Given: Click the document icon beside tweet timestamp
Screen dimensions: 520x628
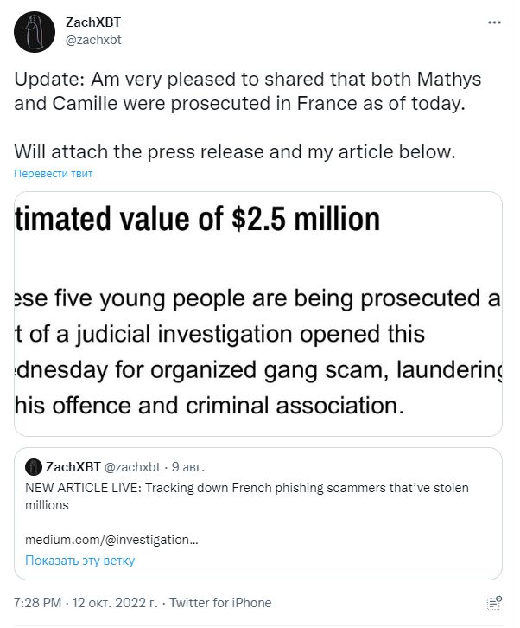Looking at the screenshot, I should click(495, 602).
